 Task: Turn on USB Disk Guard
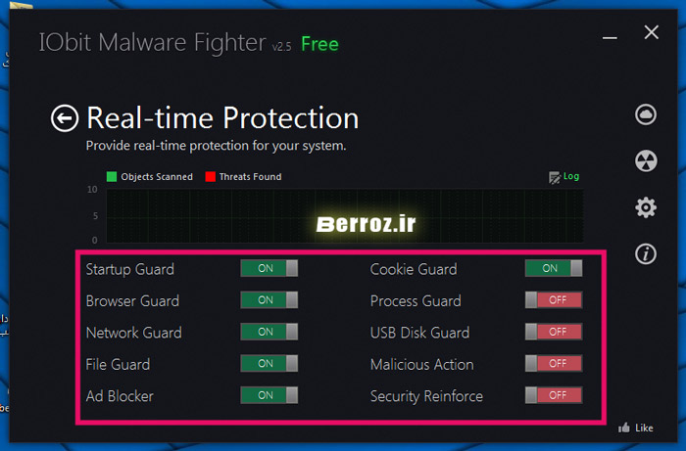tap(554, 333)
